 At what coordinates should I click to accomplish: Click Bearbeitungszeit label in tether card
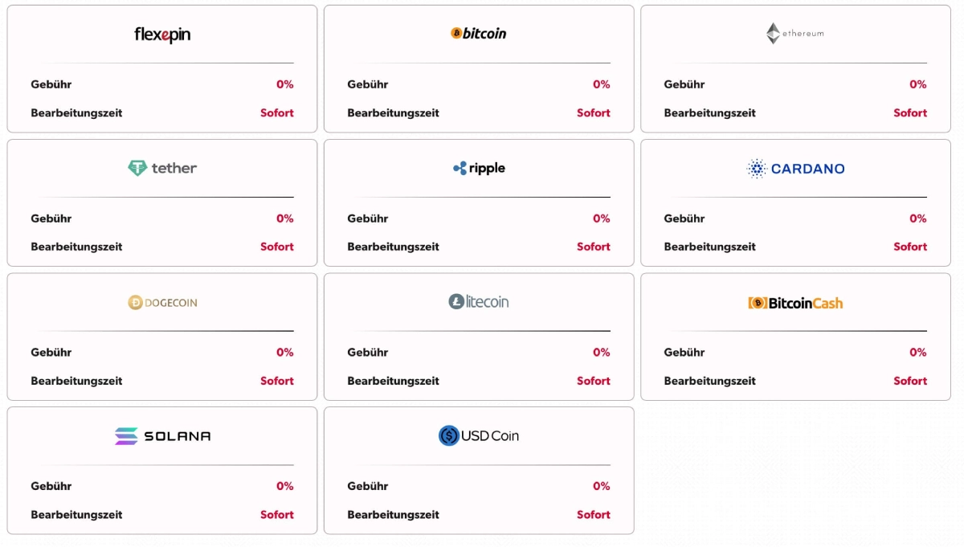[76, 247]
